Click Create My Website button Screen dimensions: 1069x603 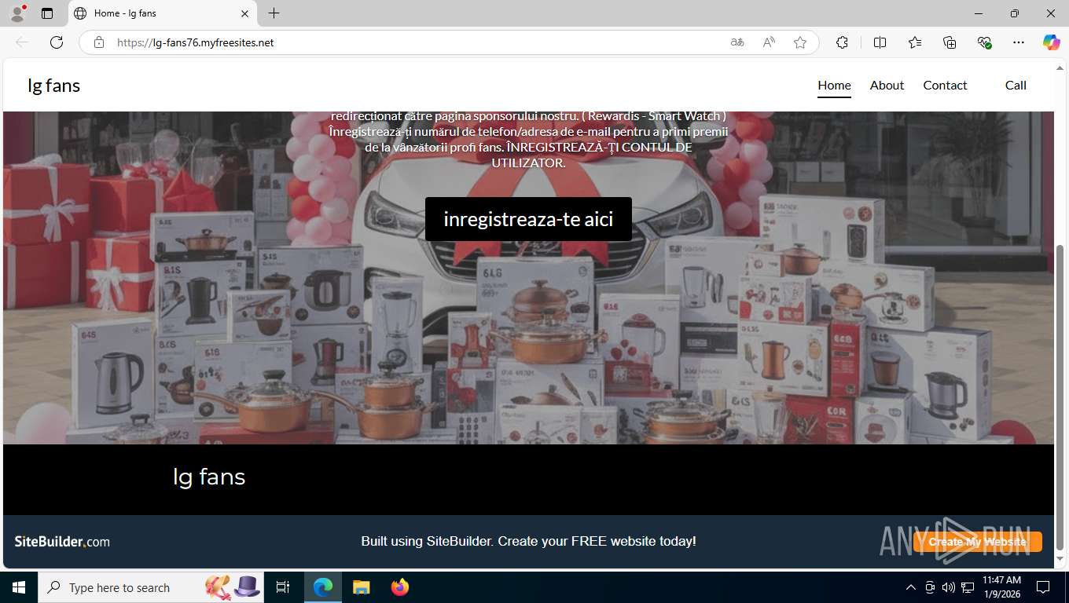tap(977, 542)
